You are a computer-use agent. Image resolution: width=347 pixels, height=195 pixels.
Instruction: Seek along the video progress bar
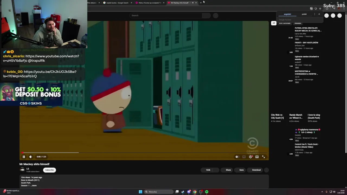coord(144,153)
